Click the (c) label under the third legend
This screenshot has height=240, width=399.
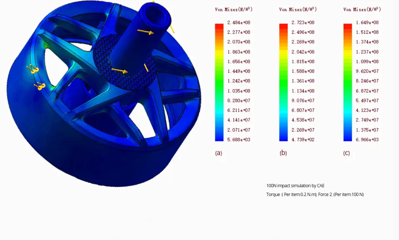(x=346, y=153)
